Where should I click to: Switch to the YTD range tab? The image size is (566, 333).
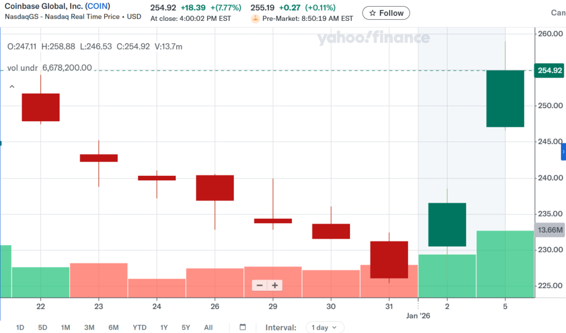[139, 327]
